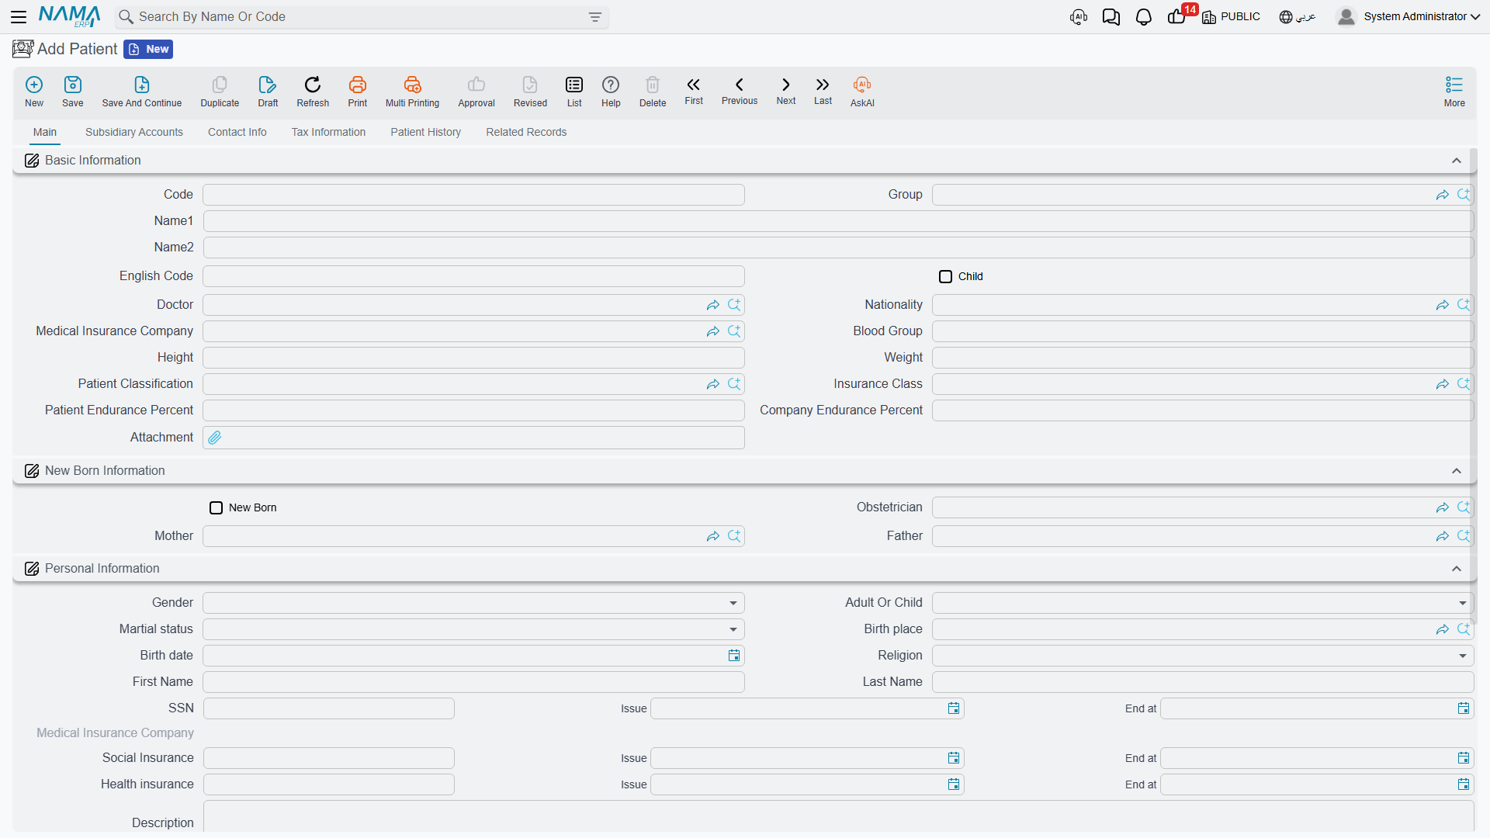1490x838 pixels.
Task: Open the List view
Action: [x=574, y=92]
